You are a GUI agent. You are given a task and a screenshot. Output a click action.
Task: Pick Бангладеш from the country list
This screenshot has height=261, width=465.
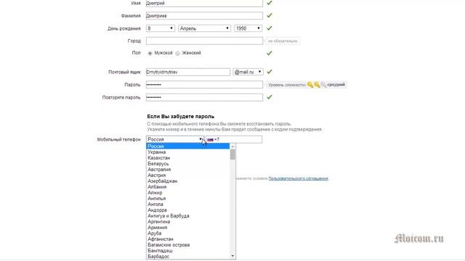[188, 251]
